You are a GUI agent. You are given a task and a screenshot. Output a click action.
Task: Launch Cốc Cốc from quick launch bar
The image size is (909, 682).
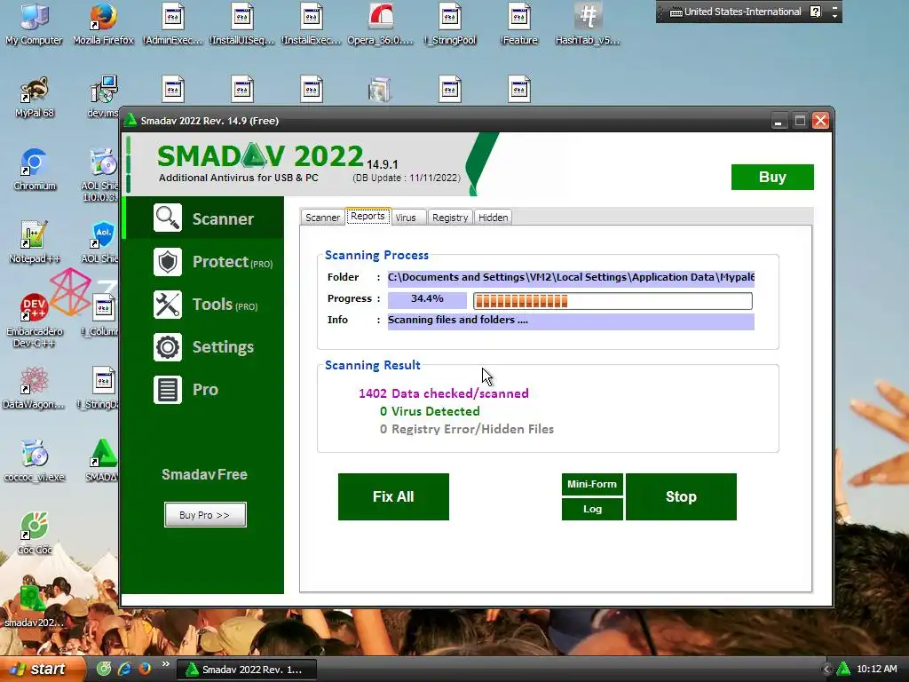pos(103,669)
